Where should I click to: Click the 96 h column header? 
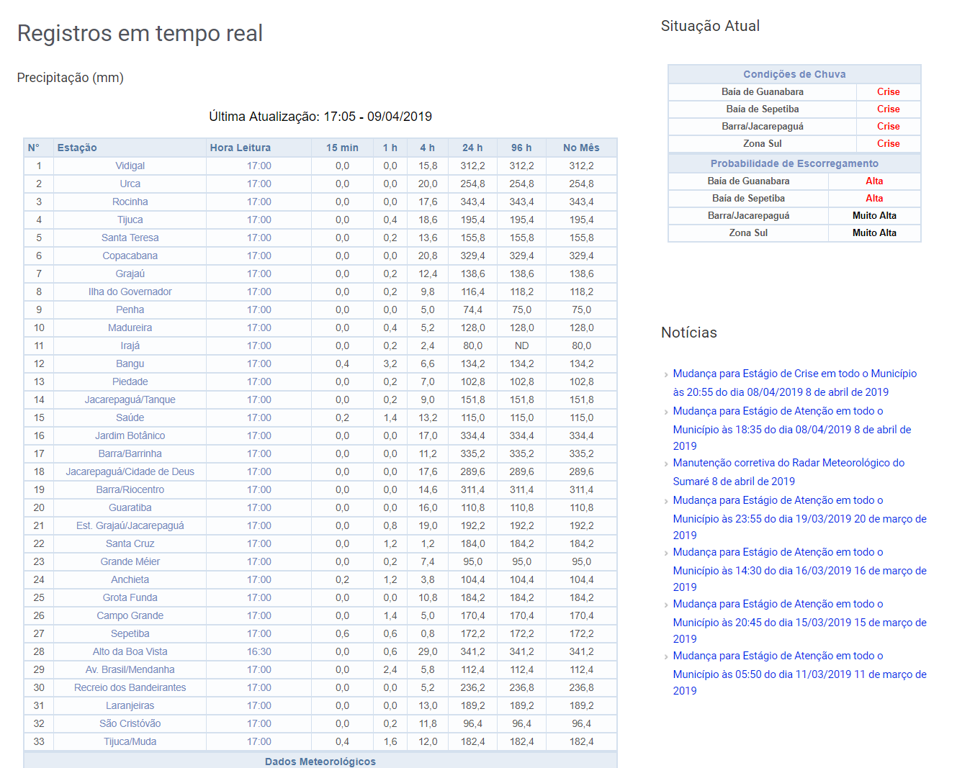[x=521, y=148]
